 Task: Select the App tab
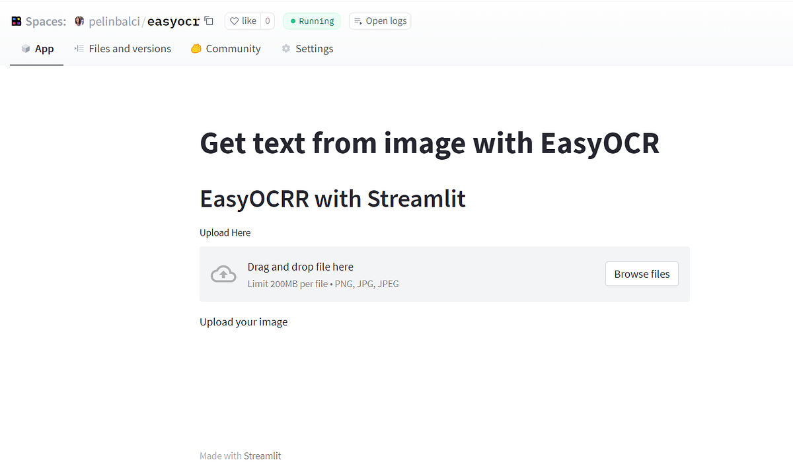point(36,48)
